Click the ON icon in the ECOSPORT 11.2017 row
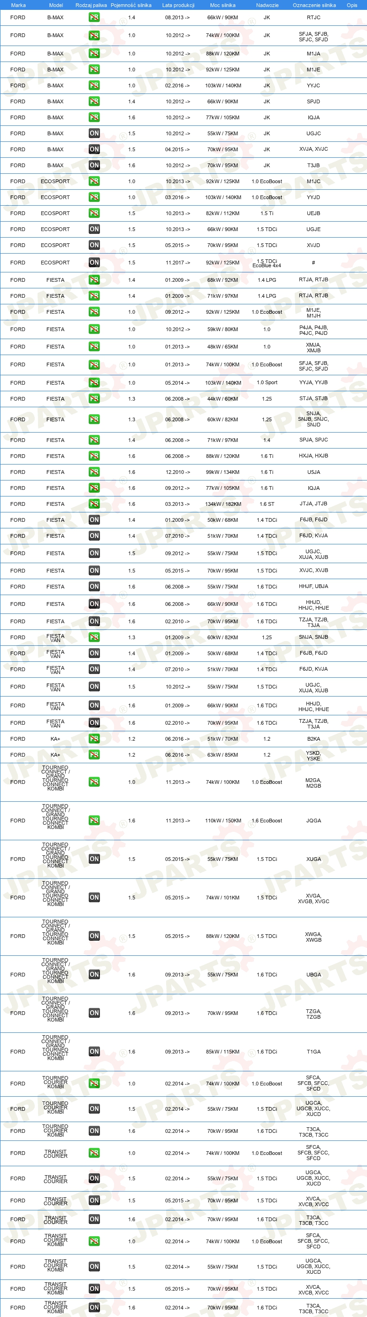Image resolution: width=367 pixels, height=1317 pixels. (94, 262)
